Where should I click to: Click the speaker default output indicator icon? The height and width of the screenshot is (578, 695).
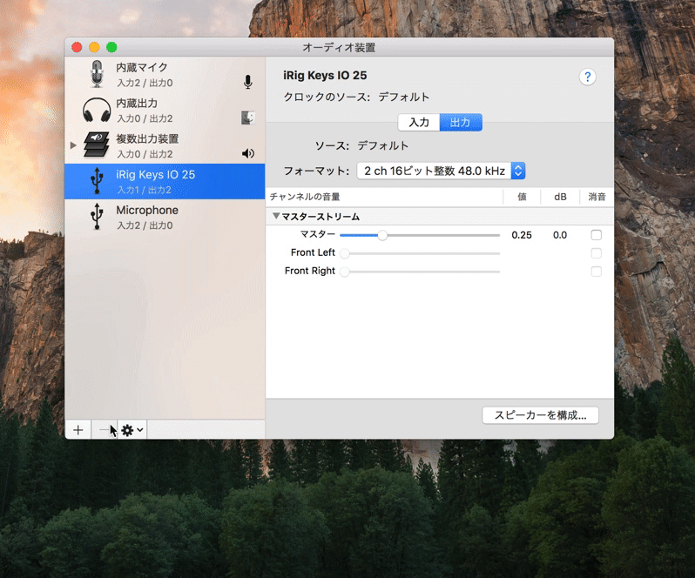pyautogui.click(x=247, y=153)
